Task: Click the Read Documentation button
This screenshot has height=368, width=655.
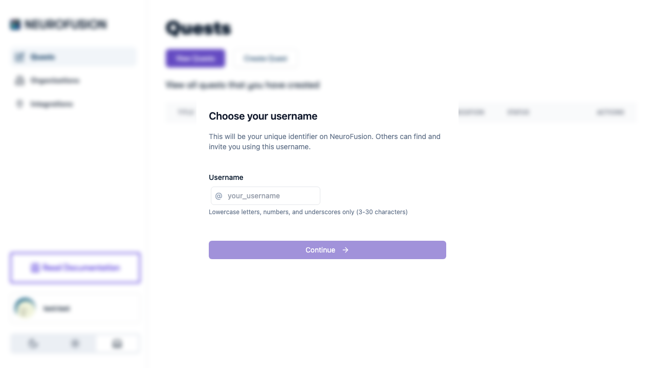Action: (75, 268)
